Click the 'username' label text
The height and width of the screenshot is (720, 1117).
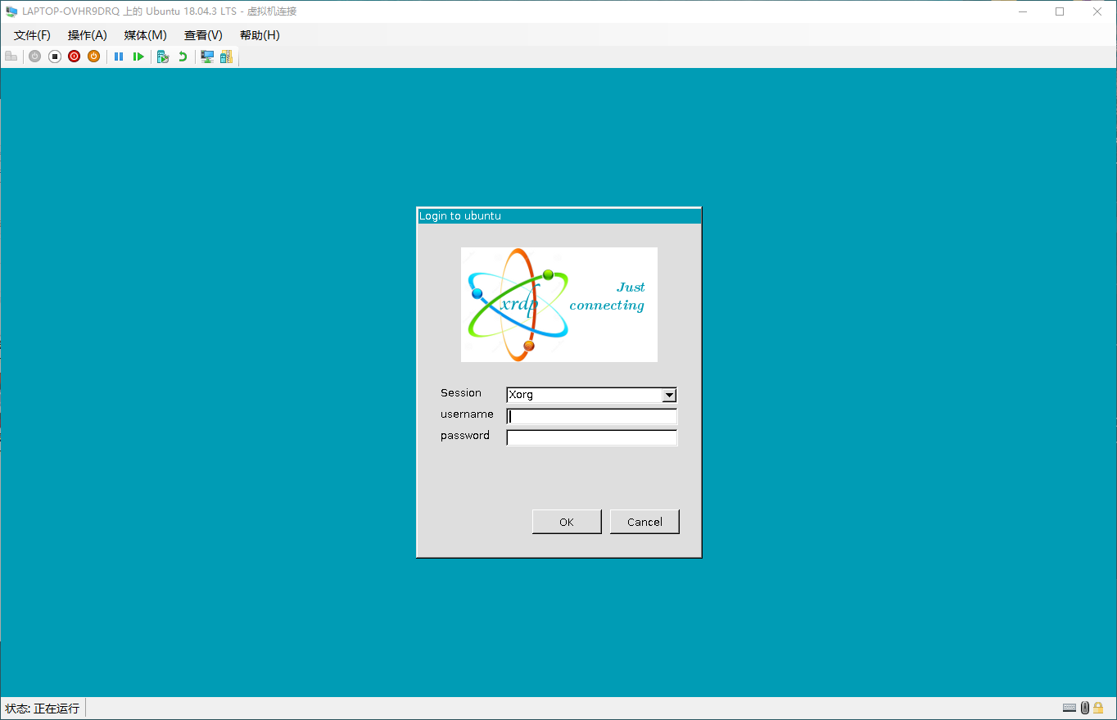(x=467, y=414)
